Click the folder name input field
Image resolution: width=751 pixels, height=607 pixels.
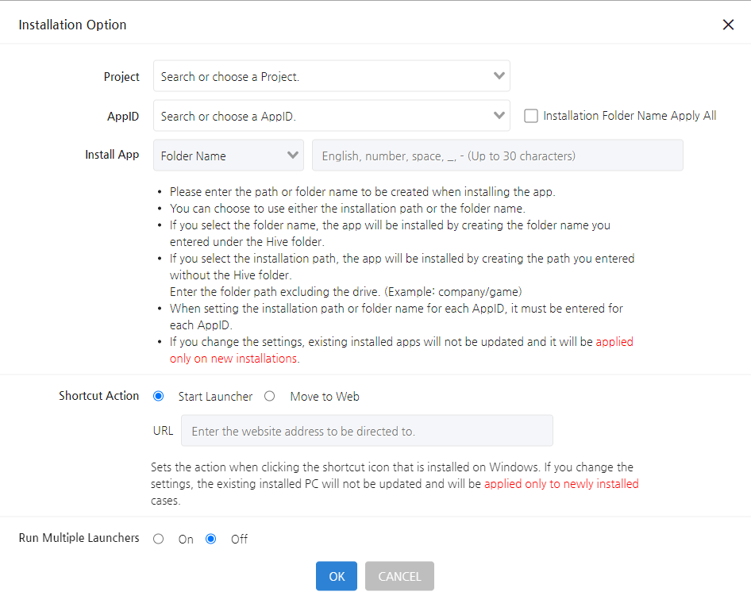point(498,156)
